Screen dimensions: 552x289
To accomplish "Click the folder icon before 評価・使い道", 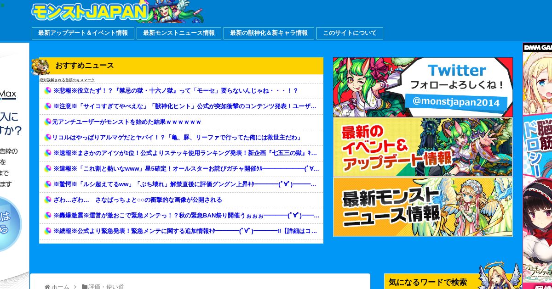I will (x=85, y=287).
